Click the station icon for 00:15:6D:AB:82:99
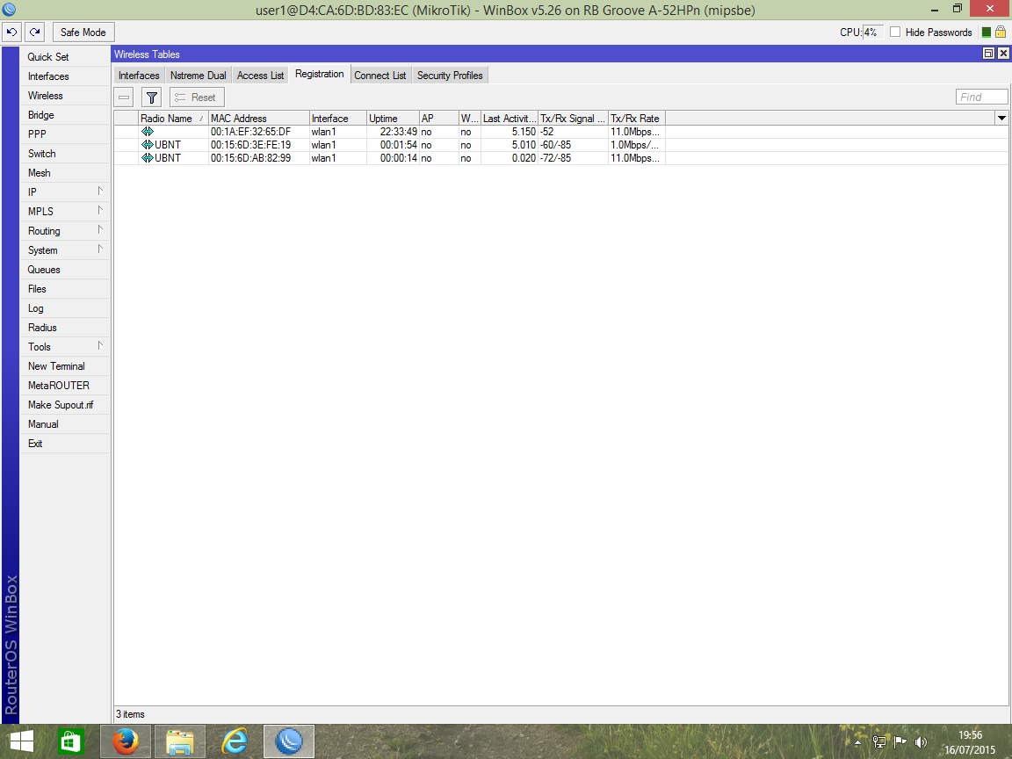Screen dimensions: 1012x759 [148, 158]
